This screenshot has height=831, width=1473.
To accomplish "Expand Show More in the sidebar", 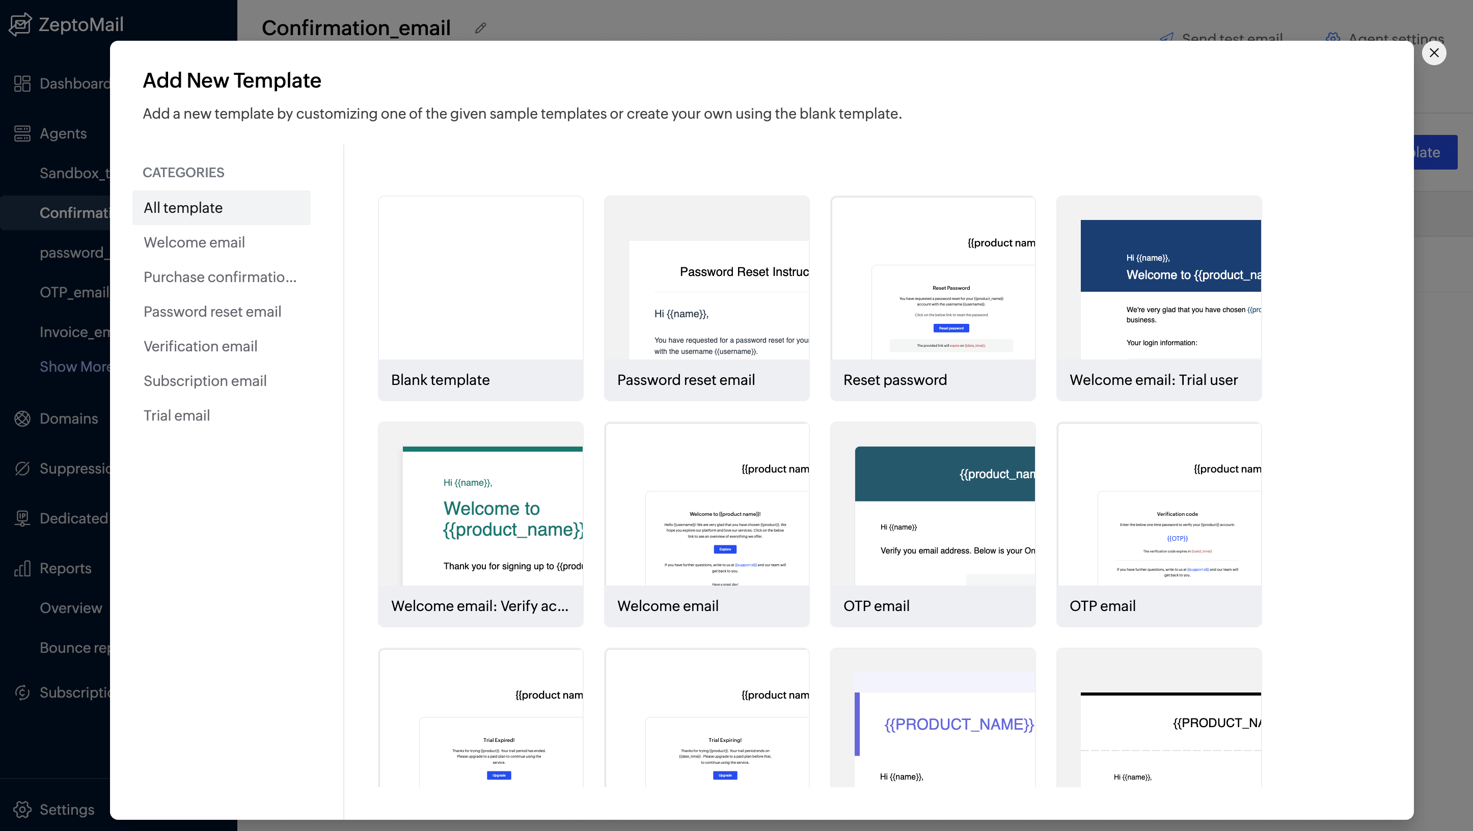I will tap(76, 366).
